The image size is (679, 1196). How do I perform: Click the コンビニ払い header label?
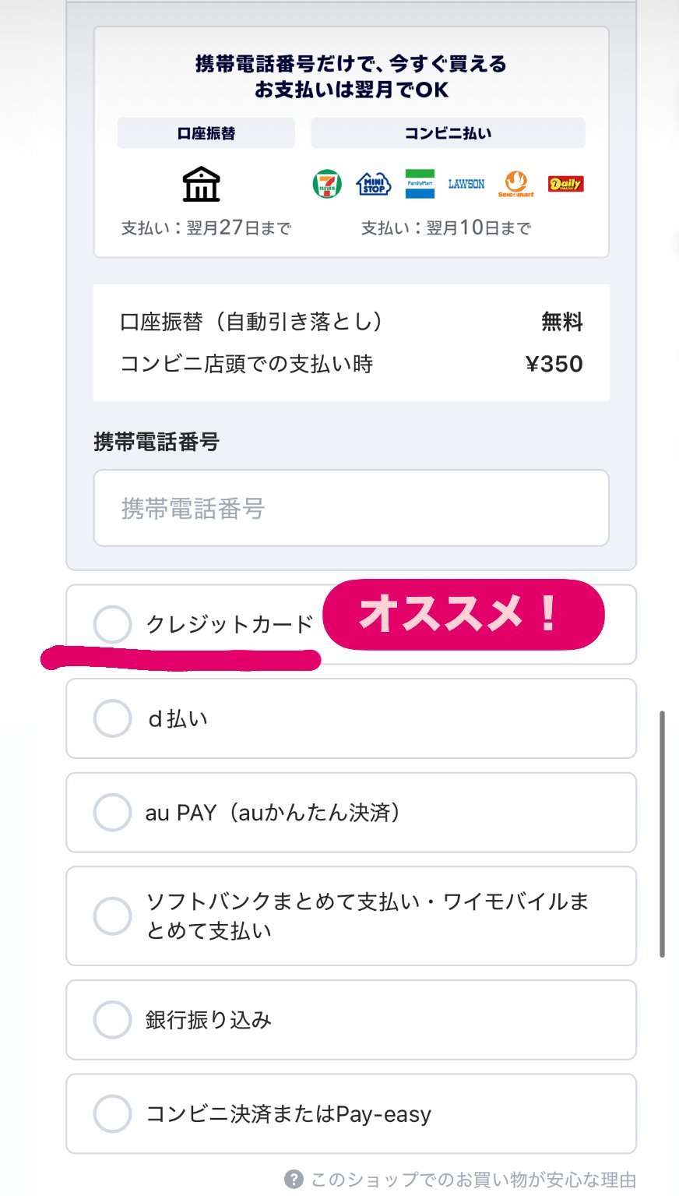(x=448, y=133)
